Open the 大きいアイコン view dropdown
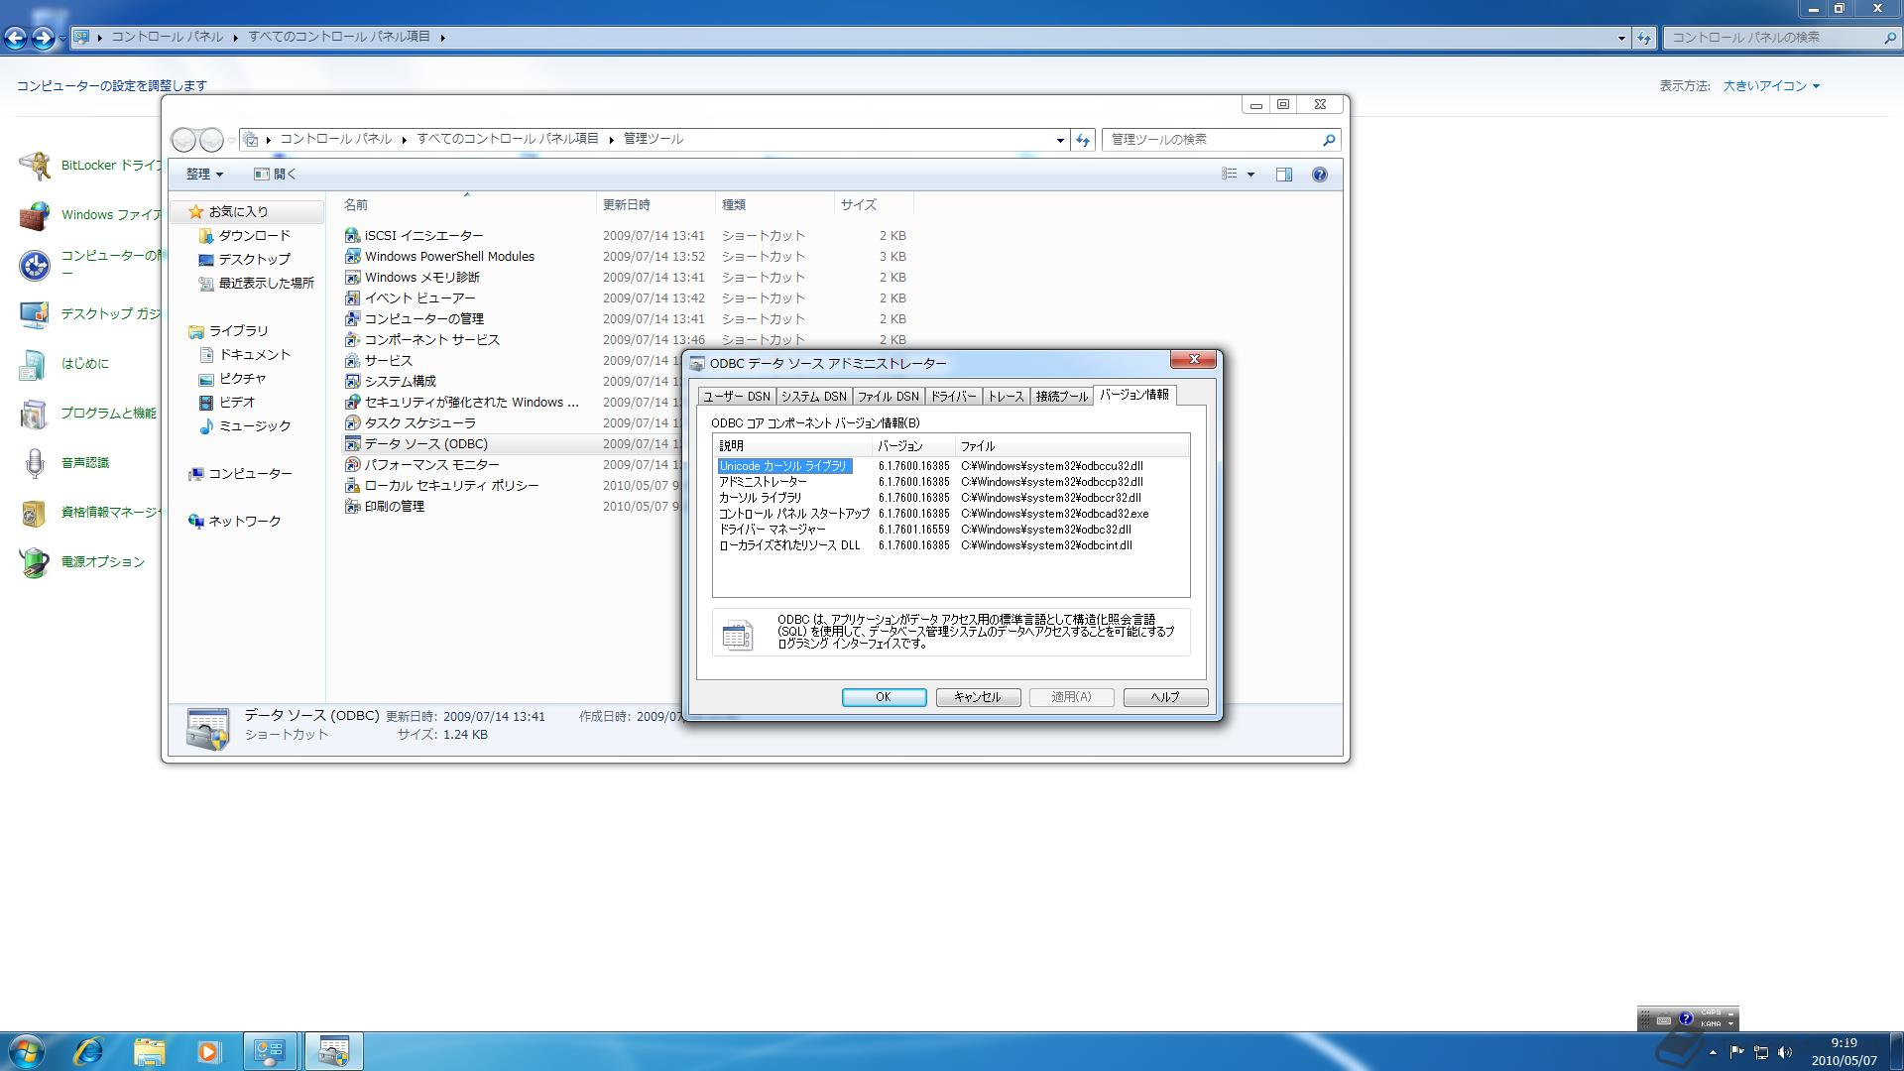The width and height of the screenshot is (1904, 1071). coord(1771,86)
